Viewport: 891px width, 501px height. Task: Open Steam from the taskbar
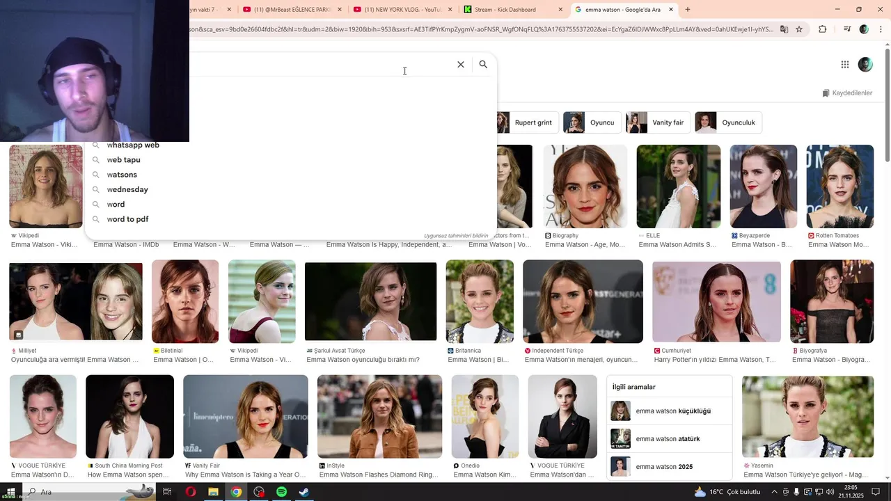pyautogui.click(x=304, y=492)
